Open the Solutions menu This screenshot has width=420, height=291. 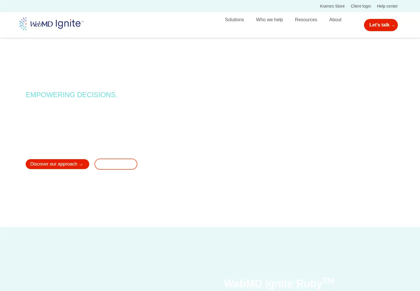(x=234, y=19)
